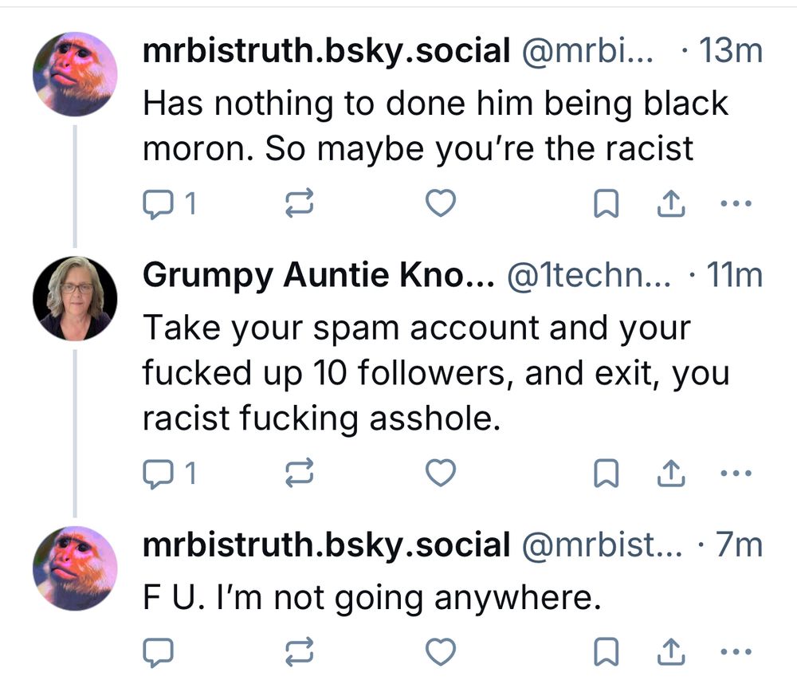Like Grumpy Auntie's post
Screen dimensions: 797x680
[x=440, y=474]
